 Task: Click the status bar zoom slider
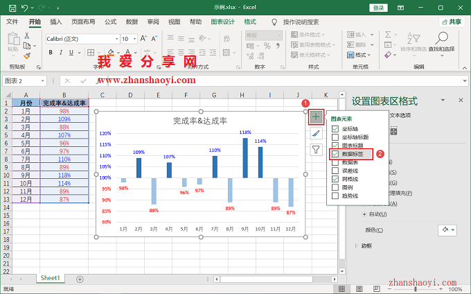pos(416,289)
